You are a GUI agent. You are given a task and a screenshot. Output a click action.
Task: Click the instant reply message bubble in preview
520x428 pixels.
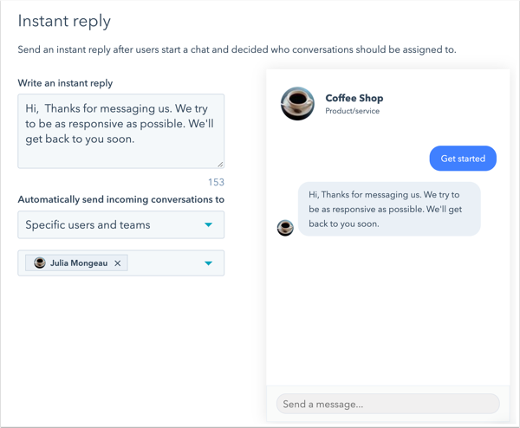point(389,209)
